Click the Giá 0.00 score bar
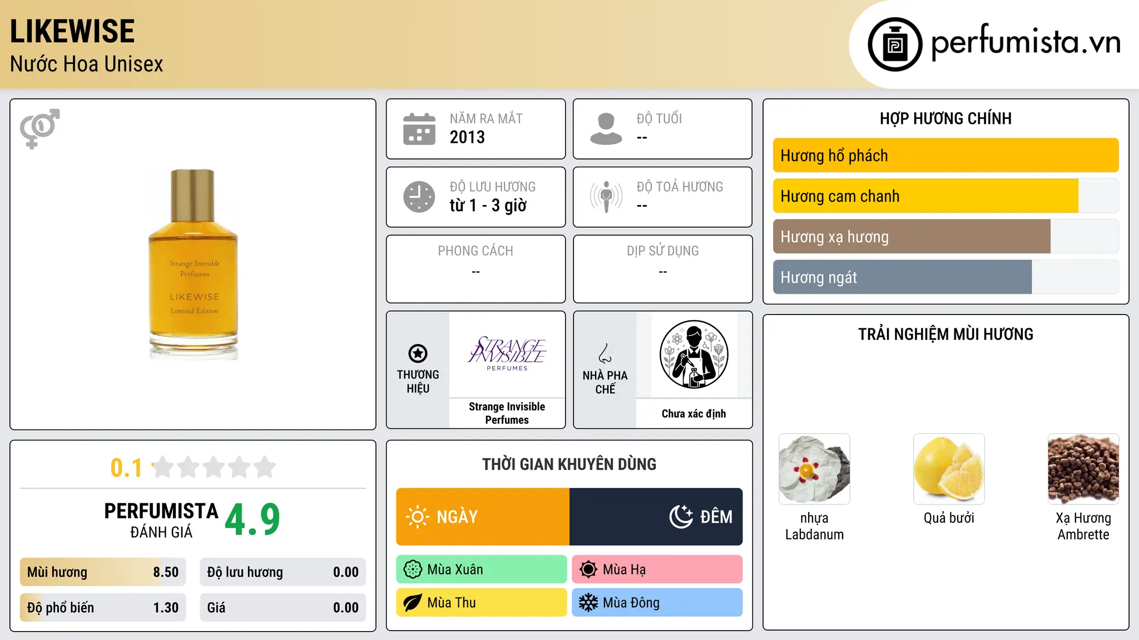 tap(283, 608)
